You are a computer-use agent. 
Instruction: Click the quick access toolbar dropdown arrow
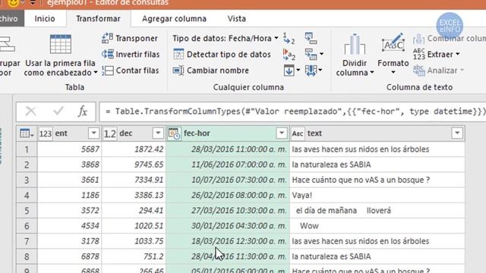[x=33, y=3]
